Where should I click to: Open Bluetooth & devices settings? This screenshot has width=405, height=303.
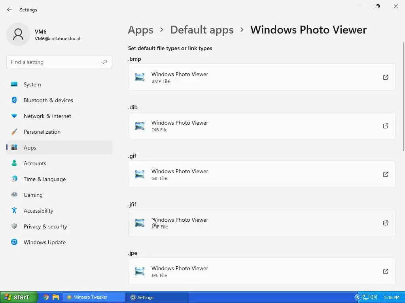59,100
